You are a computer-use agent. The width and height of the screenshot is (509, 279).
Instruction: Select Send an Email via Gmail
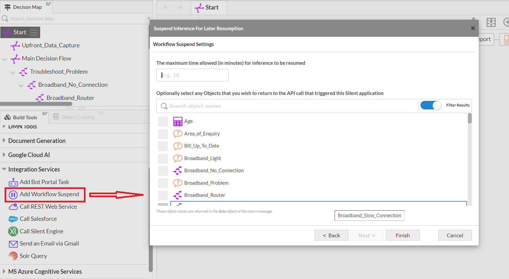tap(49, 244)
